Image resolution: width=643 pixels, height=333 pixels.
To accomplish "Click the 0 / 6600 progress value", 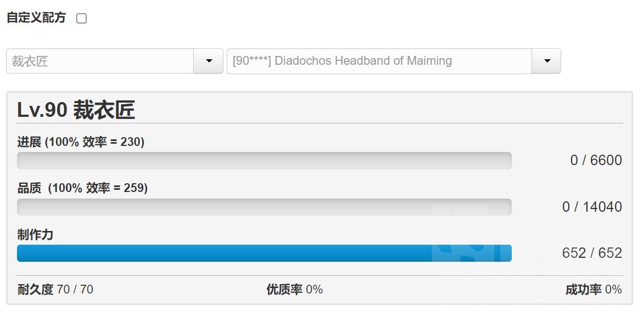I will (596, 160).
